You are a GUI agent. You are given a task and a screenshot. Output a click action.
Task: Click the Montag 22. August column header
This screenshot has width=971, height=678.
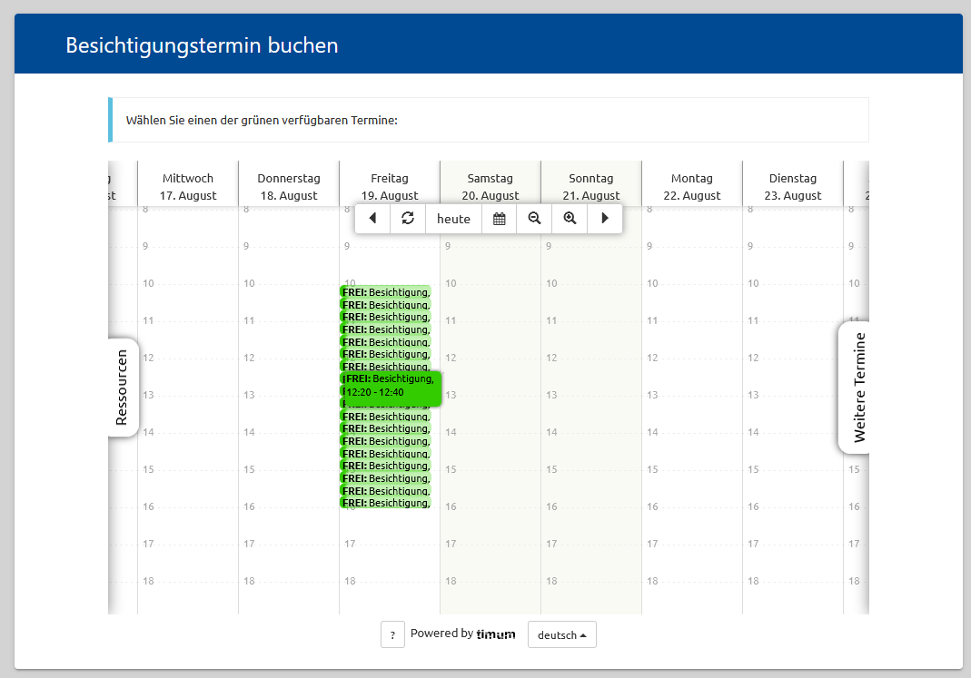(x=692, y=186)
